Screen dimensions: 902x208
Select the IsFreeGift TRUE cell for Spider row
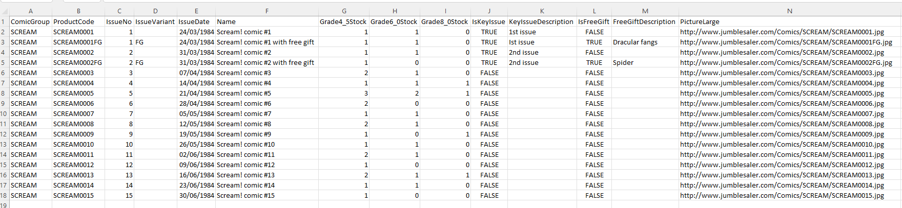click(594, 62)
